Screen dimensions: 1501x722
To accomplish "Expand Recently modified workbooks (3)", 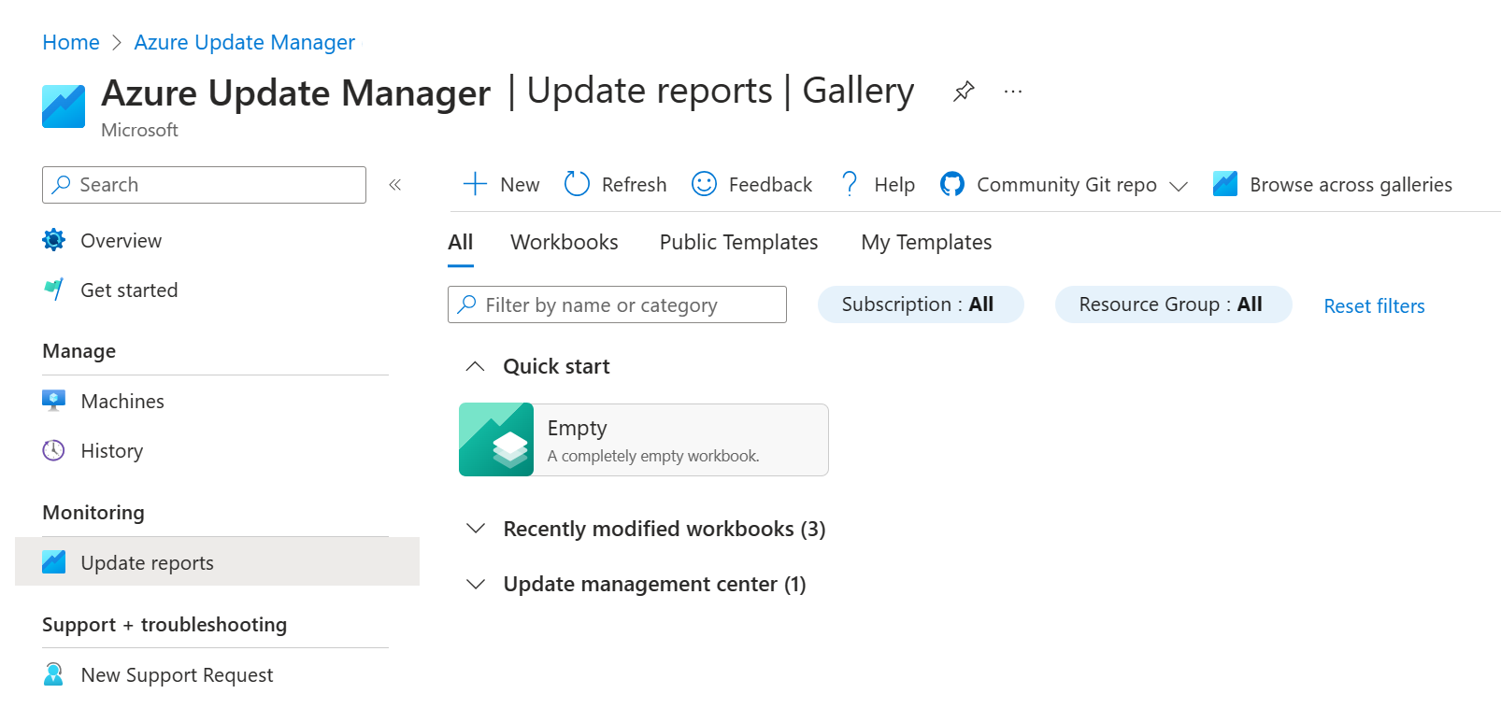I will tap(476, 529).
